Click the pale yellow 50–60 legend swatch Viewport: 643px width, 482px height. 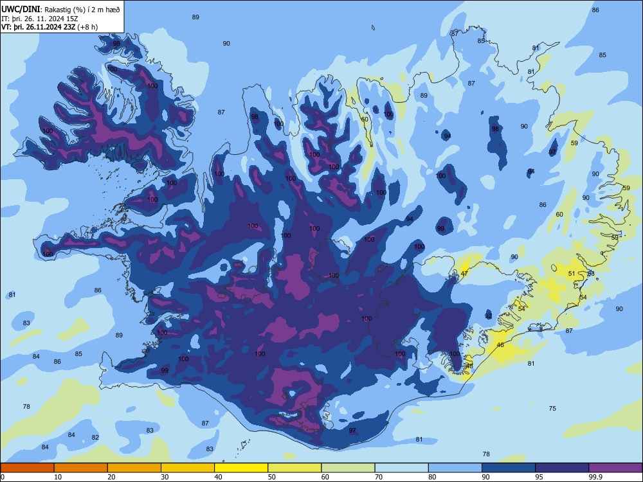(x=294, y=468)
